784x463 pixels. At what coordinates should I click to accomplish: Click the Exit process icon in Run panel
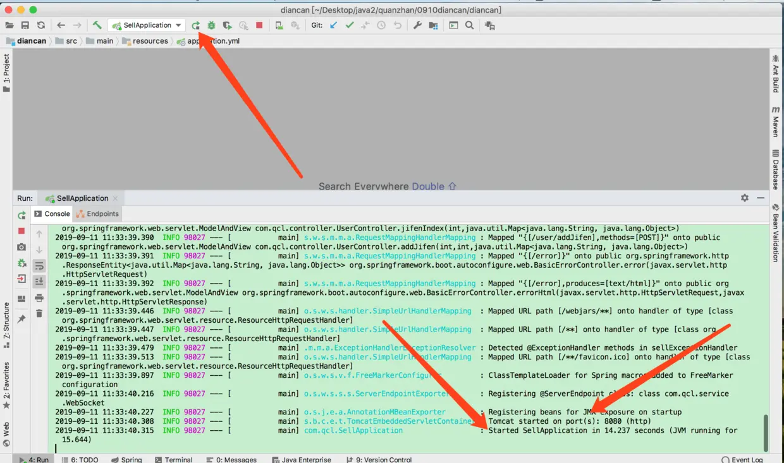(x=21, y=279)
